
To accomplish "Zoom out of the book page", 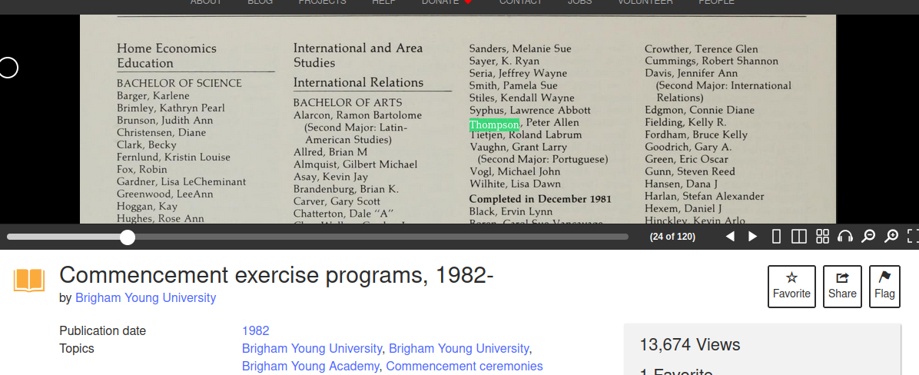I will 868,237.
